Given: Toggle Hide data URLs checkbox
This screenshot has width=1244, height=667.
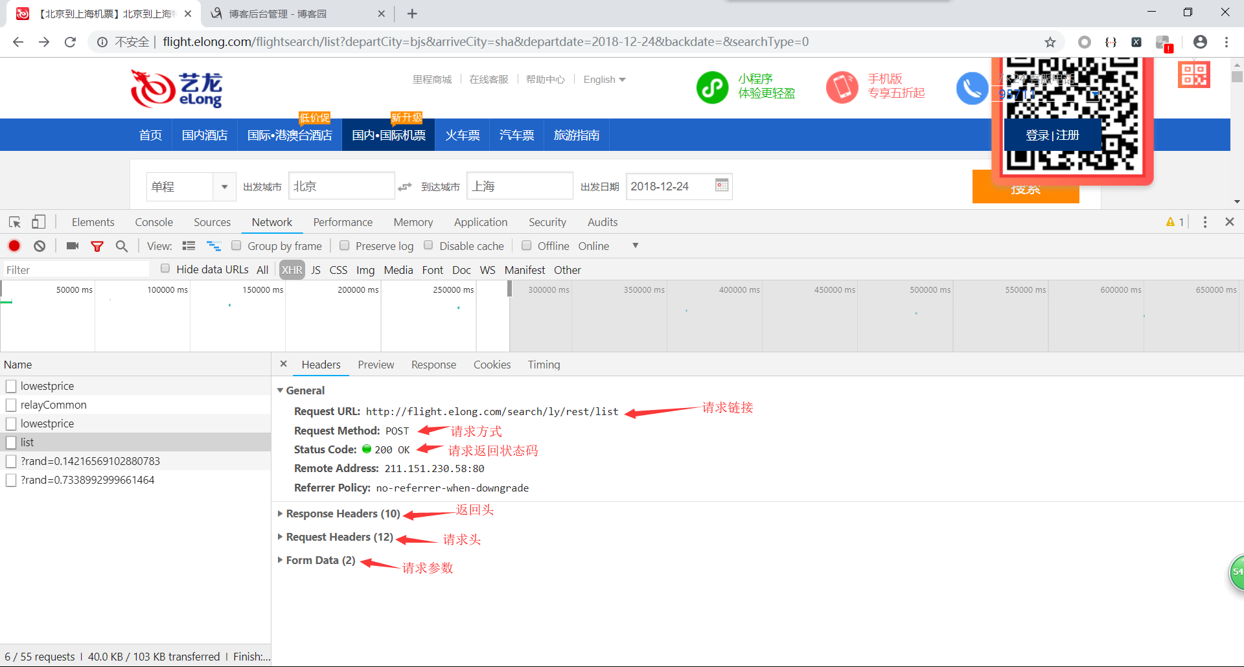Looking at the screenshot, I should coord(165,269).
